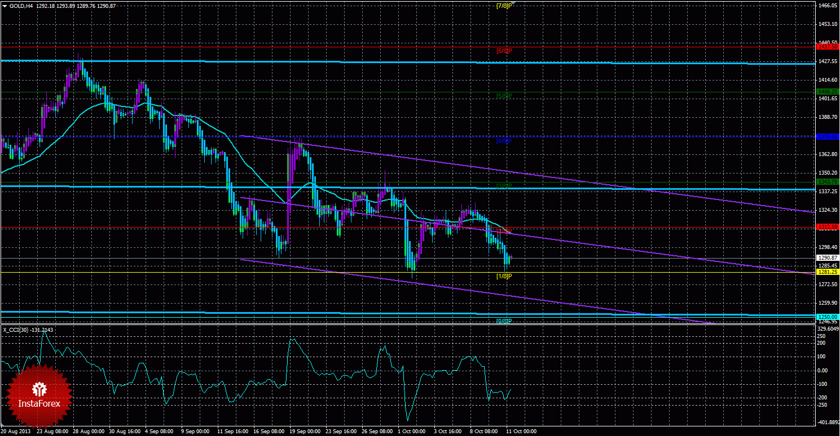Click the 1466.05 price scale value

(828, 6)
